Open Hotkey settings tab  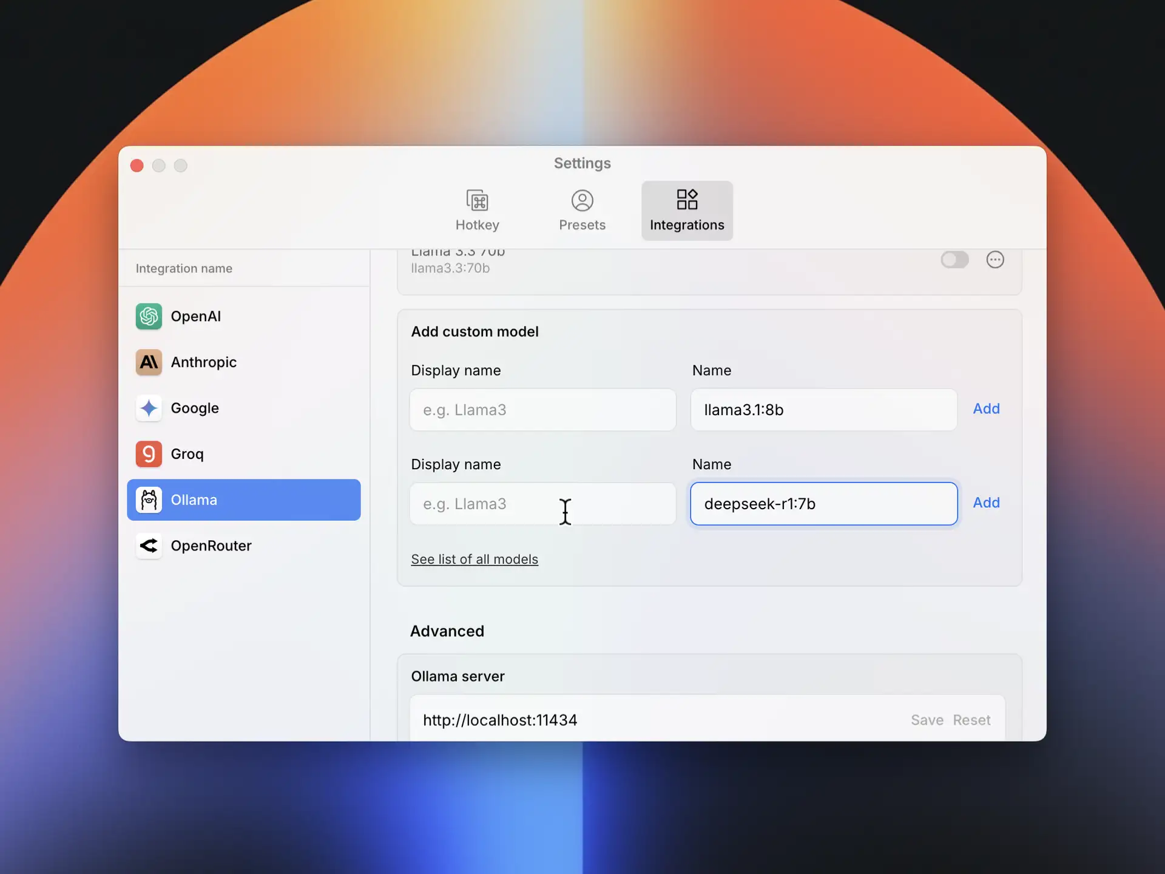[x=478, y=211]
